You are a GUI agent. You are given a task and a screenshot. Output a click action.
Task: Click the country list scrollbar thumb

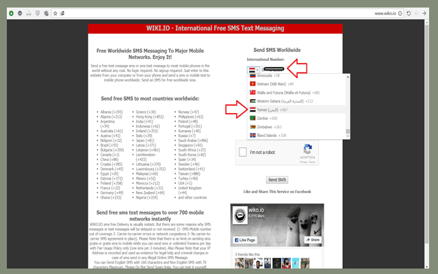[348, 131]
